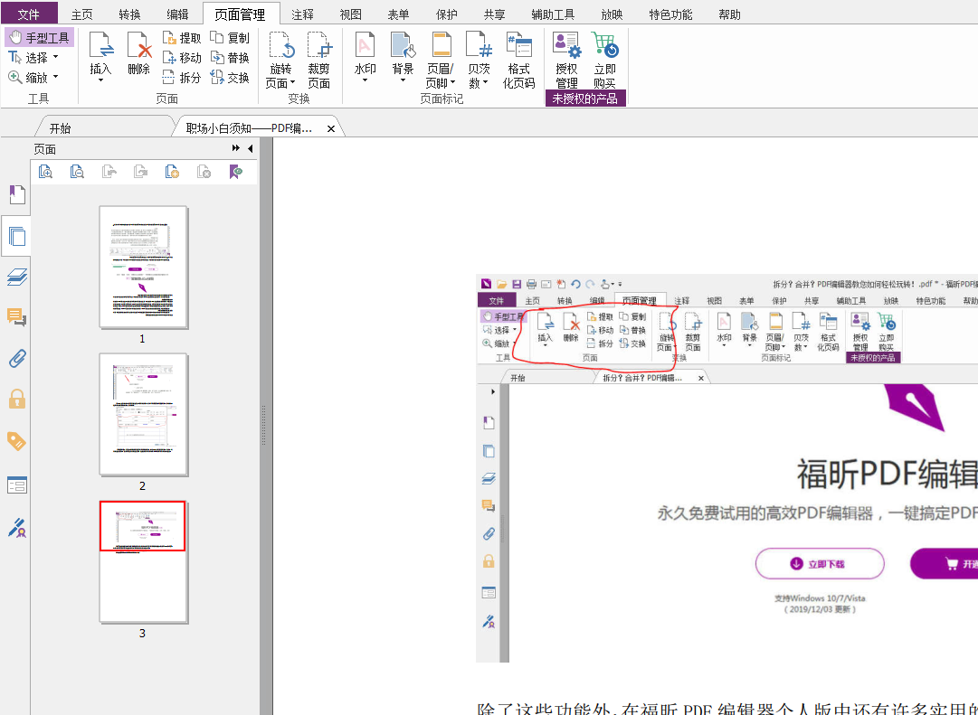Open the 贝茨数 (Bates Number) dropdown
978x715 pixels.
(486, 83)
